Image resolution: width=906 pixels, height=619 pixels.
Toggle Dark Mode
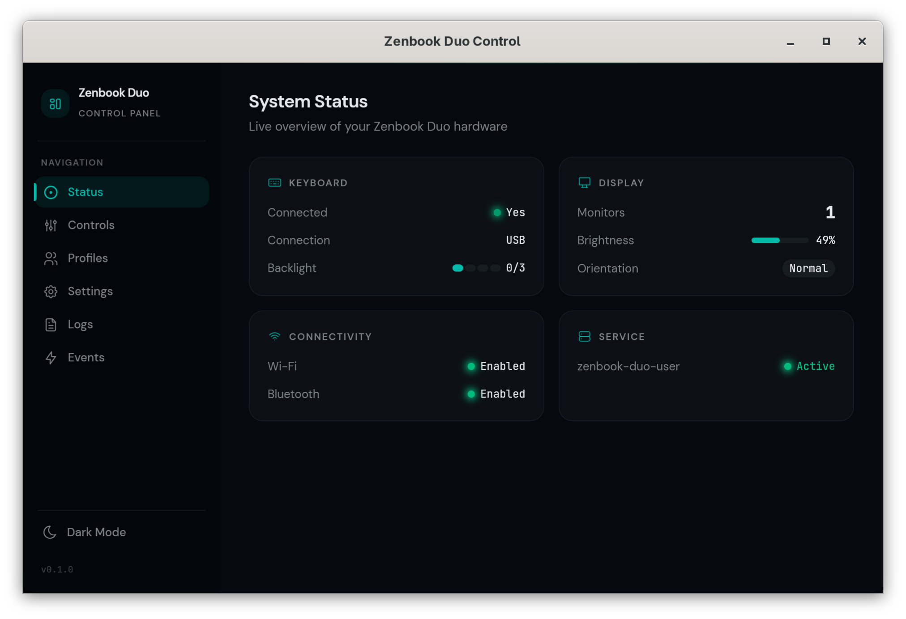pyautogui.click(x=122, y=532)
